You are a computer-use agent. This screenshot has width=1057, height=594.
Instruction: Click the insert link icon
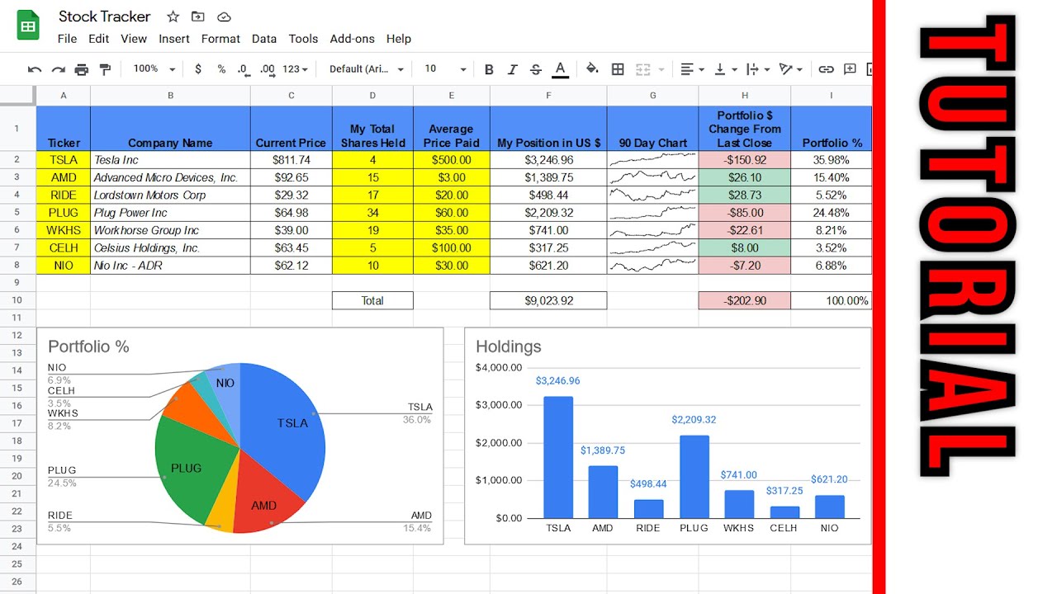[x=826, y=69]
